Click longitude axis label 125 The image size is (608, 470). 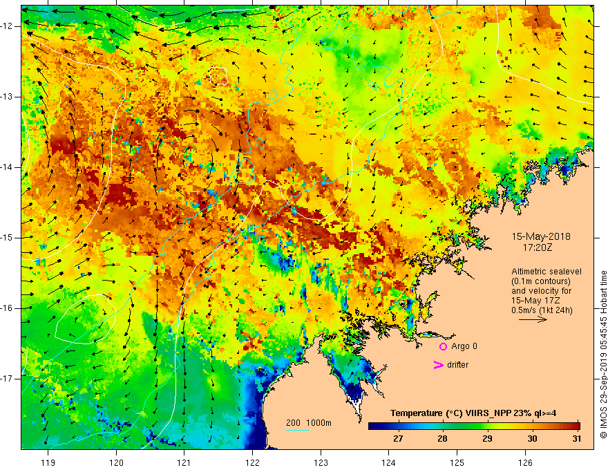click(x=457, y=462)
